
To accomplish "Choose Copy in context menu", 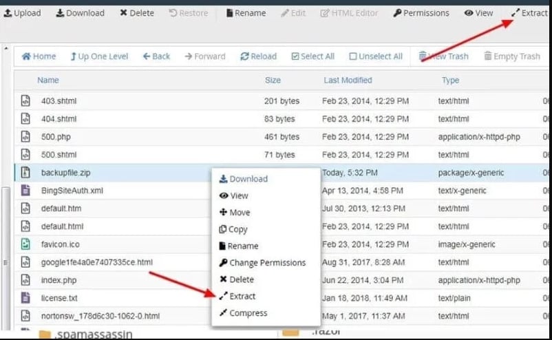I will pyautogui.click(x=233, y=229).
